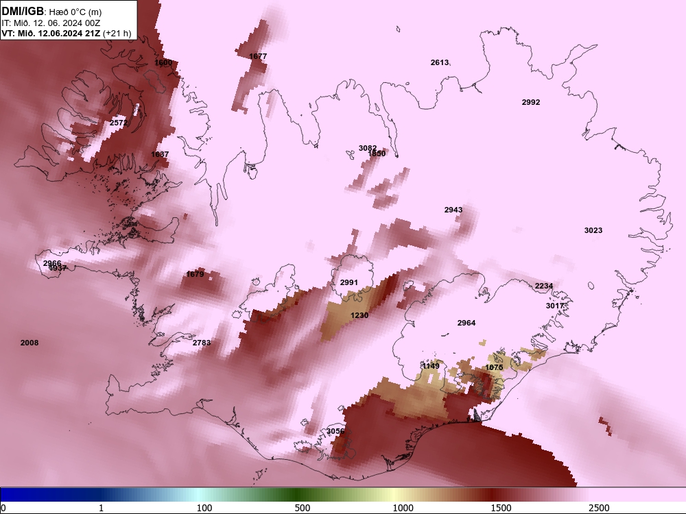Click the 2500 label on the color scale
Viewport: 686px width, 514px height.
(599, 508)
